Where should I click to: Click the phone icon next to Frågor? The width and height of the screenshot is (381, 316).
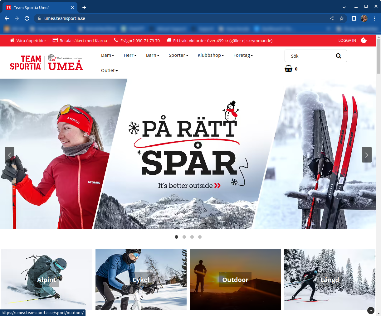click(x=115, y=40)
